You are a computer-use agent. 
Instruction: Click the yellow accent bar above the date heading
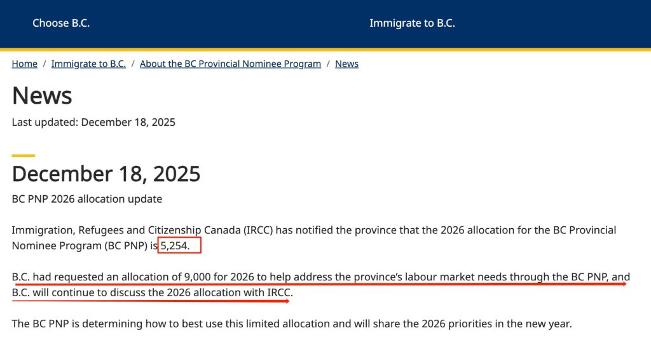point(24,155)
